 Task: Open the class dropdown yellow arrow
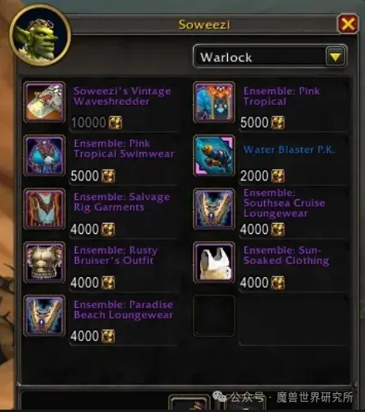tap(335, 57)
